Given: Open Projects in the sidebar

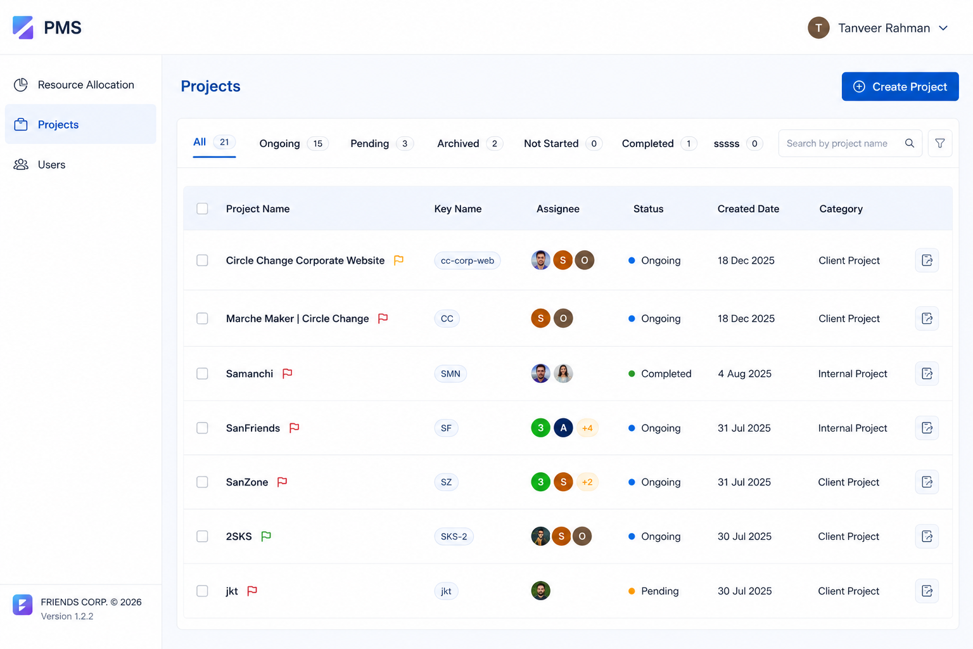Looking at the screenshot, I should point(80,124).
